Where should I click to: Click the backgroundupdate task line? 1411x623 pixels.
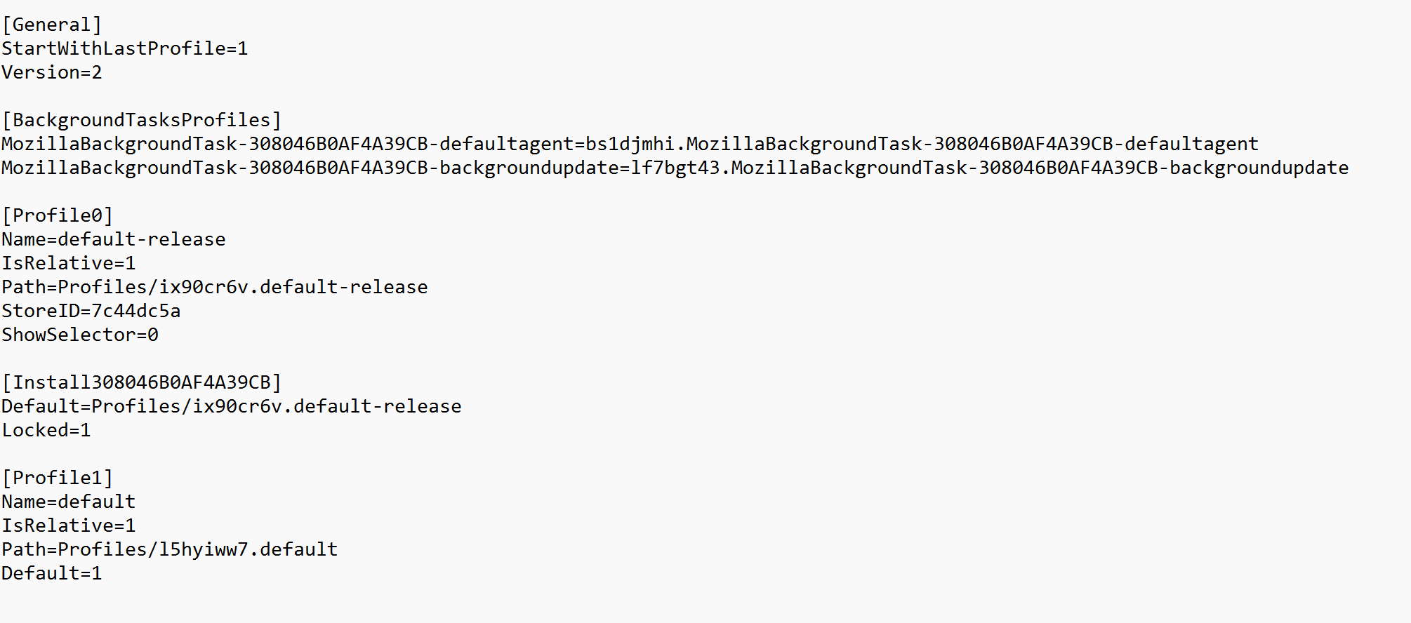click(x=675, y=168)
